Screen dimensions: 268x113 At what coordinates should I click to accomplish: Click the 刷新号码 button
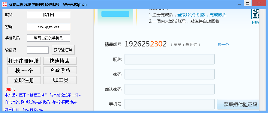pyautogui.click(x=60, y=70)
